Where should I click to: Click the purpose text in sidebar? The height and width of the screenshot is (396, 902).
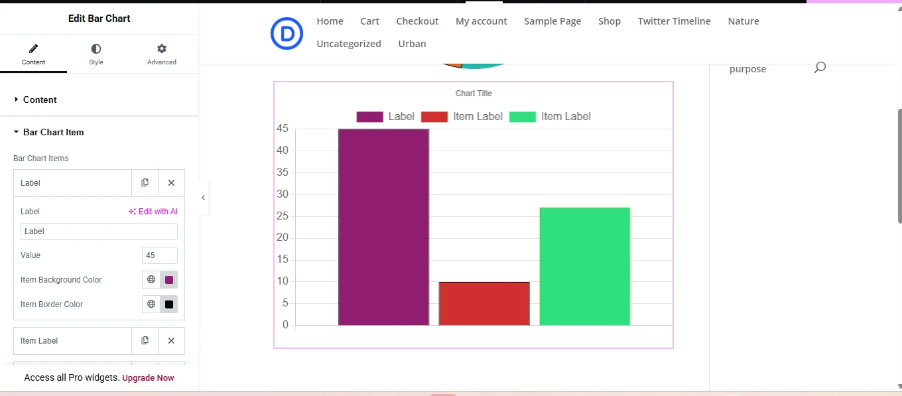coord(747,69)
